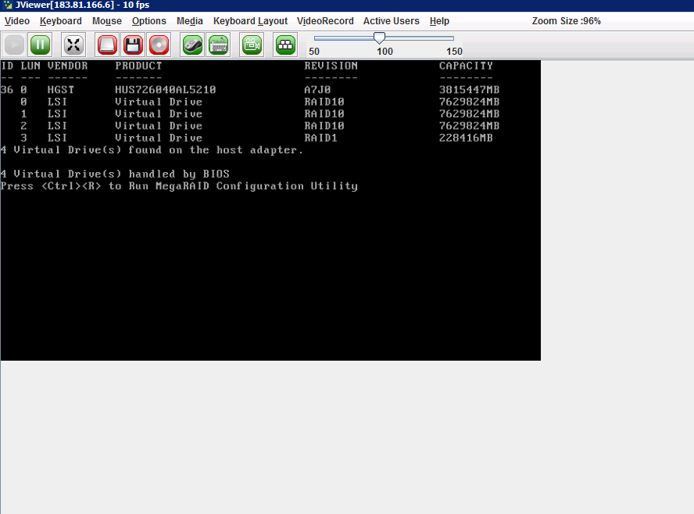The height and width of the screenshot is (514, 694).
Task: Open the Media menu
Action: pyautogui.click(x=189, y=21)
